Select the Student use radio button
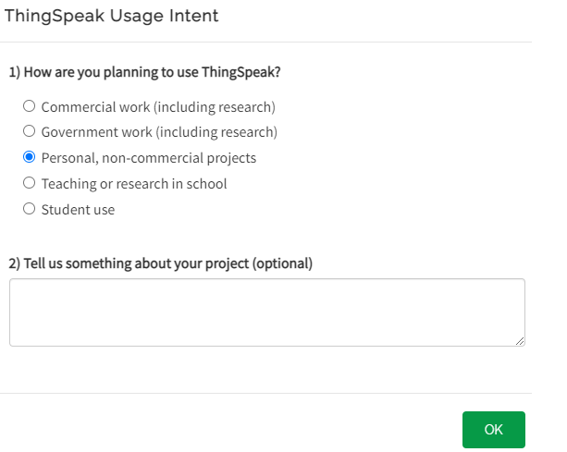This screenshot has height=452, width=567. pyautogui.click(x=29, y=209)
